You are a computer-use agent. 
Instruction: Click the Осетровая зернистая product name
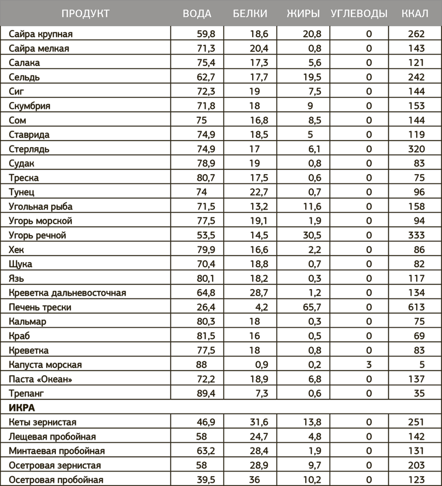55,466
